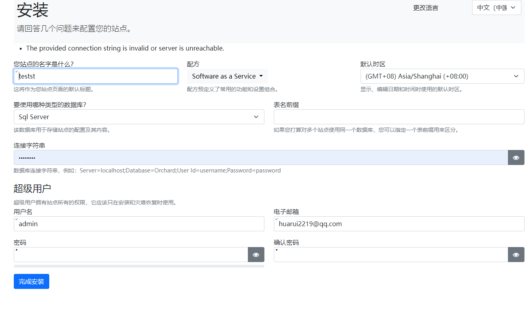Image resolution: width=530 pixels, height=311 pixels.
Task: Click the 电子邮箱 field with the qq.com address
Action: [399, 224]
